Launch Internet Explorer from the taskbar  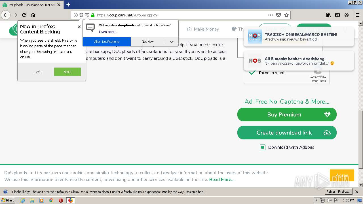pos(22,200)
